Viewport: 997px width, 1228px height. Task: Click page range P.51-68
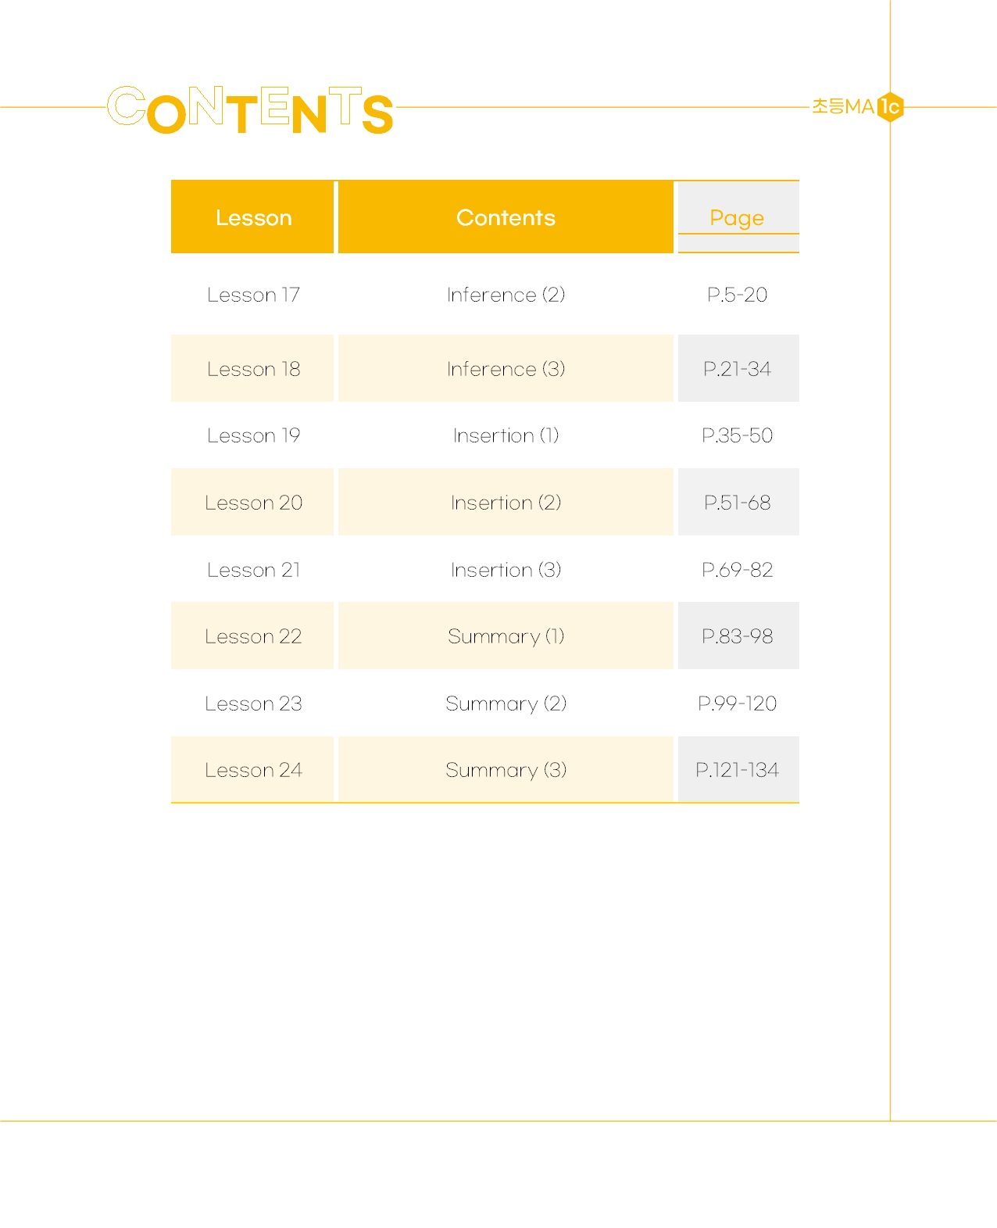point(737,503)
